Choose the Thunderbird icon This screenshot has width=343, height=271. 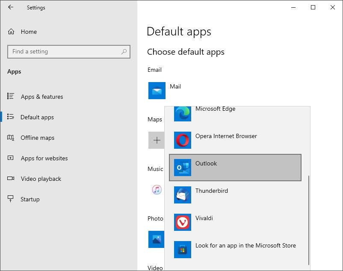click(183, 195)
